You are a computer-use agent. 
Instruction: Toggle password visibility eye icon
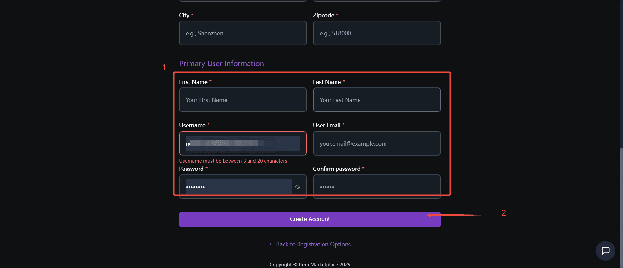click(x=298, y=187)
